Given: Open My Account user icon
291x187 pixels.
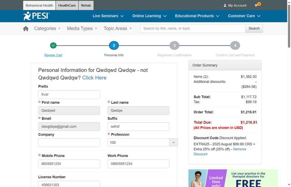Looking at the screenshot, I should coord(225,5).
